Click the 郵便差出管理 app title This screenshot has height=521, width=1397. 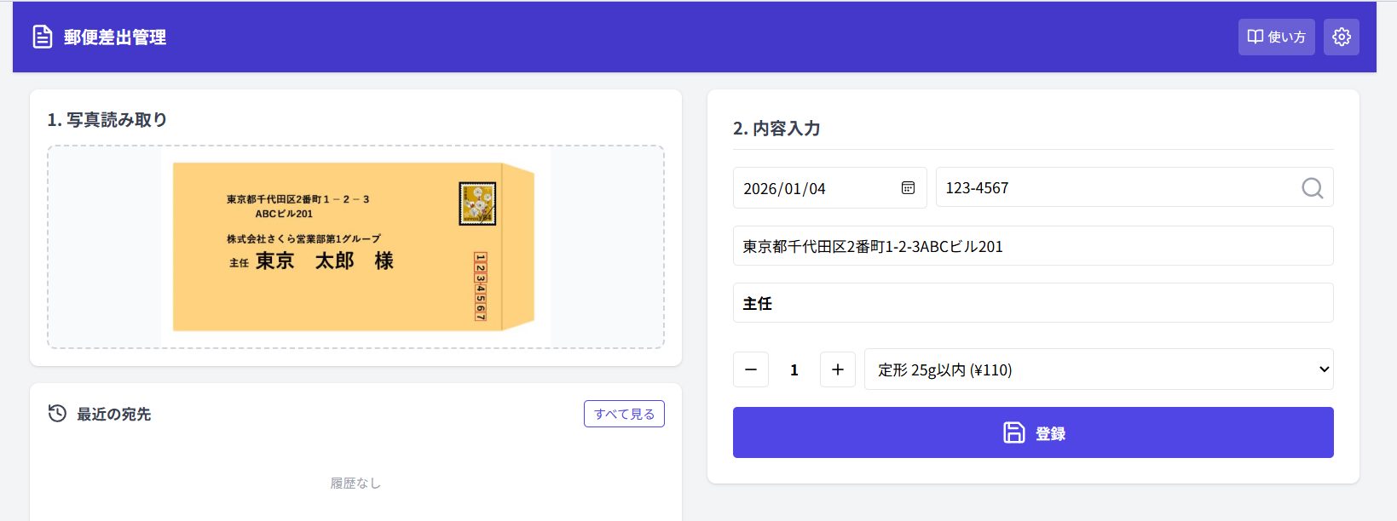pyautogui.click(x=115, y=37)
